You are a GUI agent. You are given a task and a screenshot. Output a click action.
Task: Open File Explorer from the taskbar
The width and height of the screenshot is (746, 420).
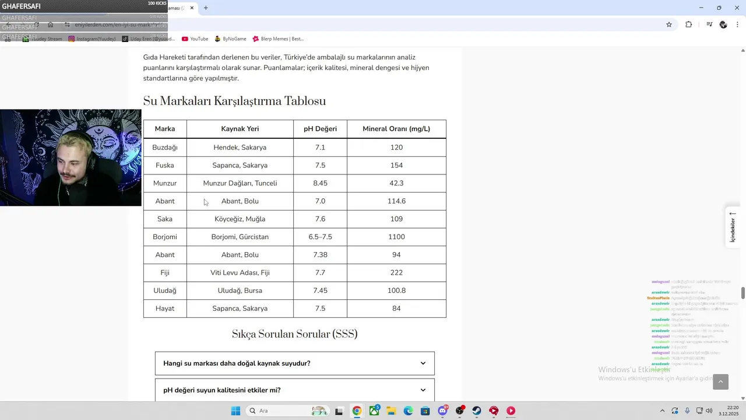(391, 411)
